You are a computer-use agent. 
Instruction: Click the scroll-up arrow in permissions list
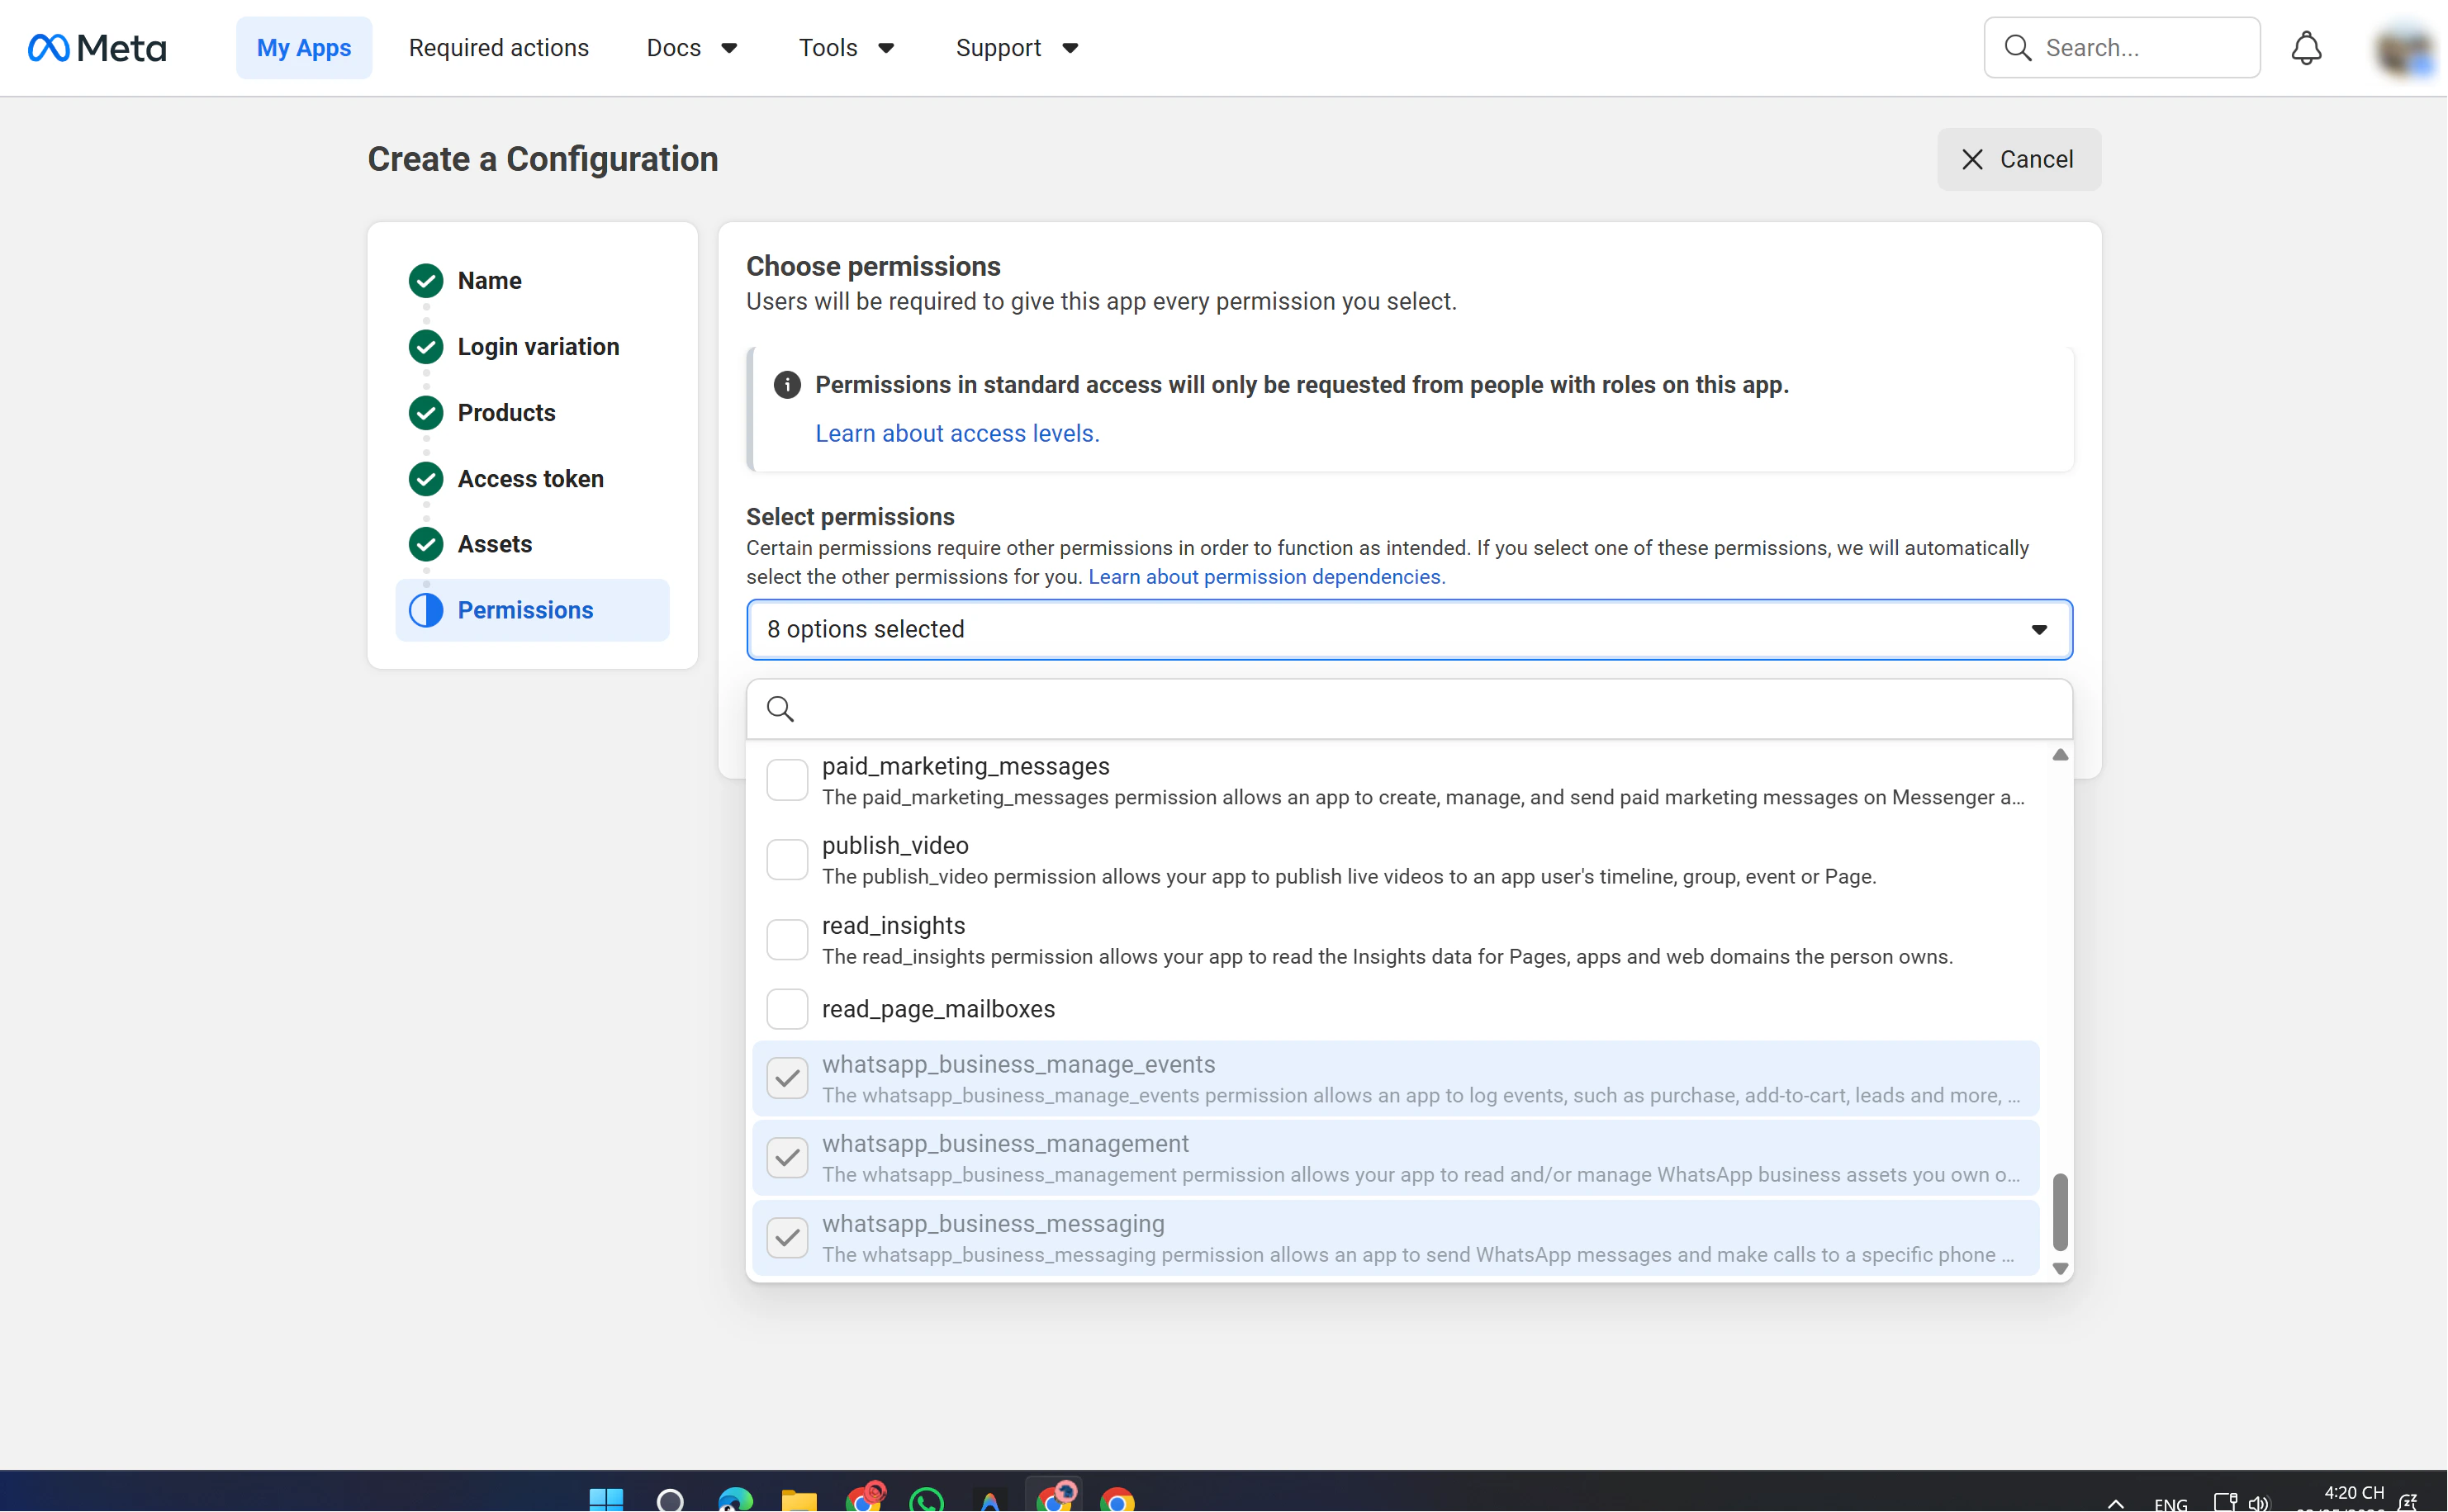(2060, 755)
